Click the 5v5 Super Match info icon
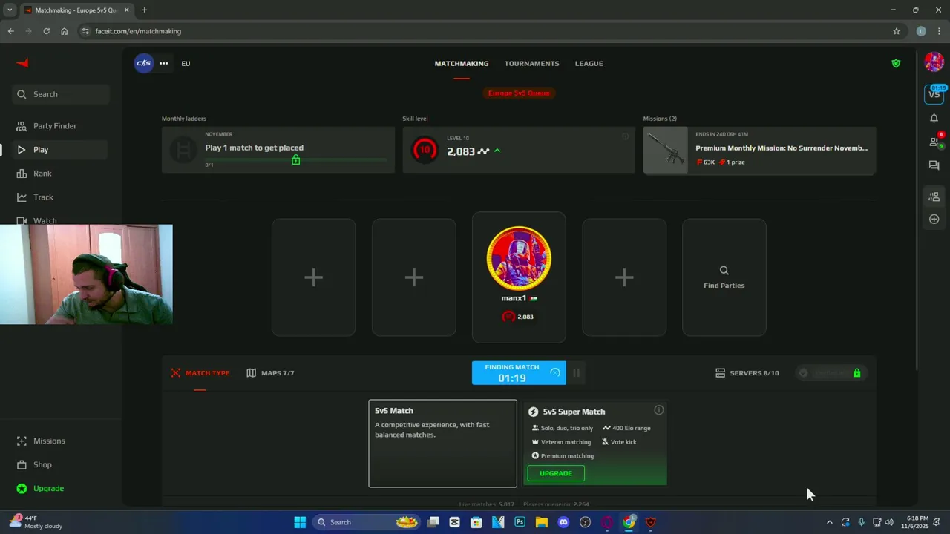Image resolution: width=950 pixels, height=534 pixels. pyautogui.click(x=658, y=410)
